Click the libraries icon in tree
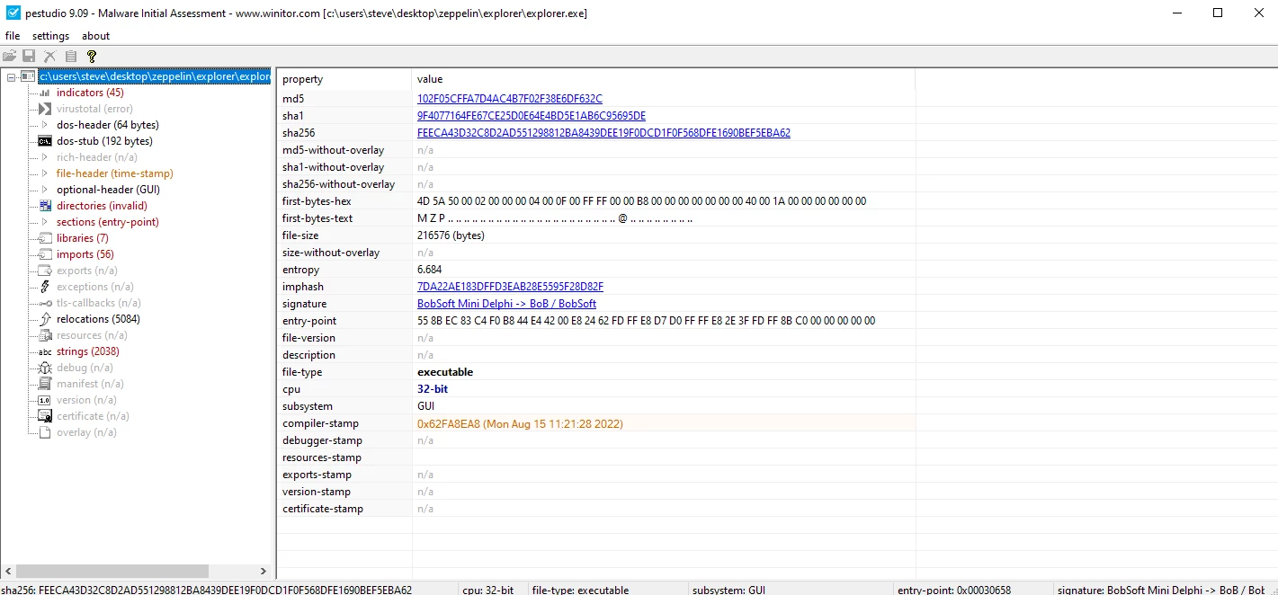Screen dimensions: 1278x595 pyautogui.click(x=45, y=238)
